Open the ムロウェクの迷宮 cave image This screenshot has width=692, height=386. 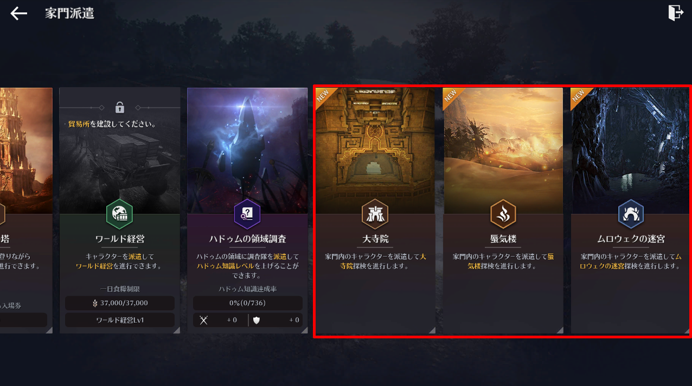pos(631,151)
